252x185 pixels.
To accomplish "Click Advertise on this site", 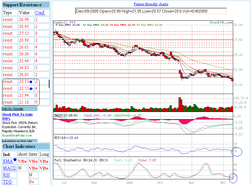I will pos(17,141).
